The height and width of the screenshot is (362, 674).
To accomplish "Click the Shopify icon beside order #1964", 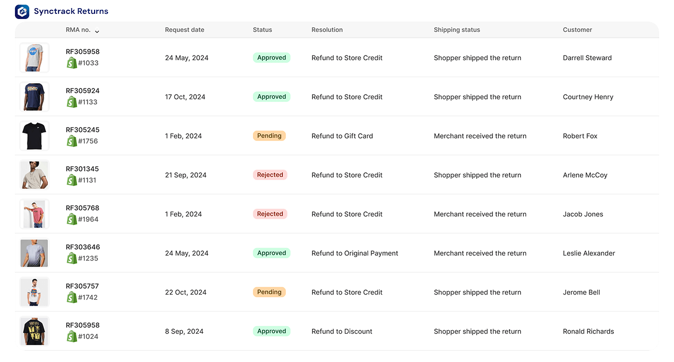I will coord(72,219).
